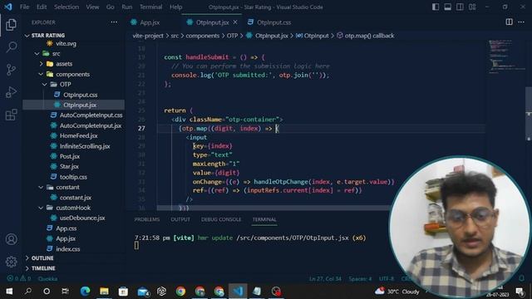Open the Accounts icon in activity bar
The height and width of the screenshot is (299, 532).
click(11, 239)
